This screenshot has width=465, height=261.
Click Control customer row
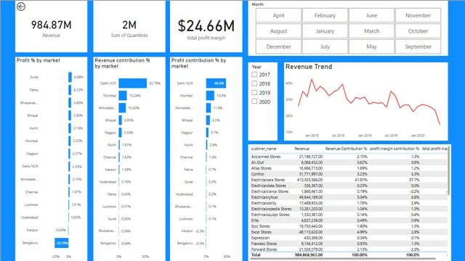349,174
